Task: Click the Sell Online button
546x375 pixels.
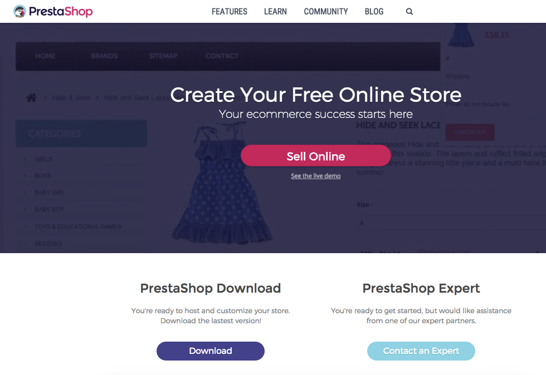Action: click(x=316, y=155)
